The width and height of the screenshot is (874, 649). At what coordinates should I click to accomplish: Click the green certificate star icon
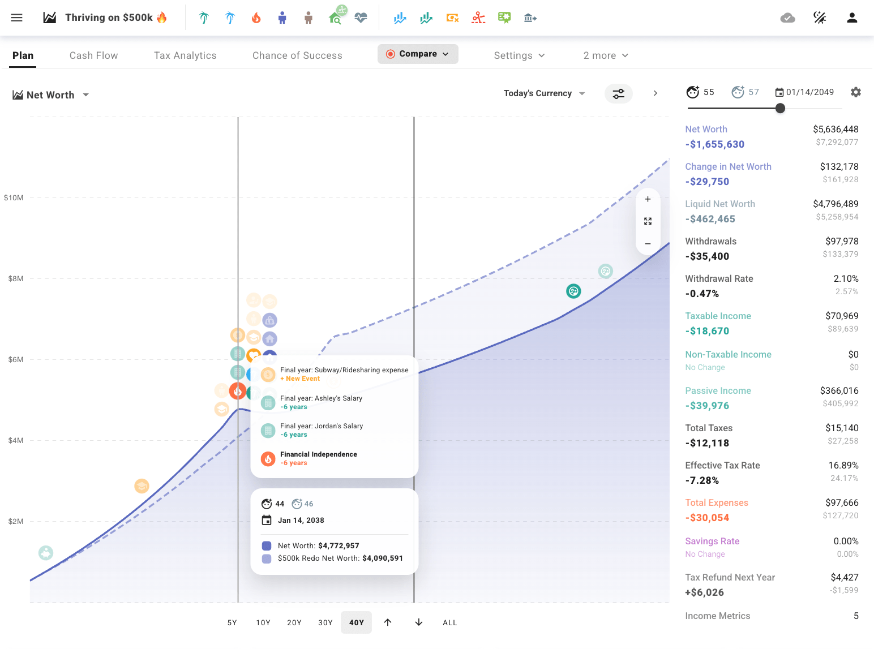pyautogui.click(x=504, y=18)
